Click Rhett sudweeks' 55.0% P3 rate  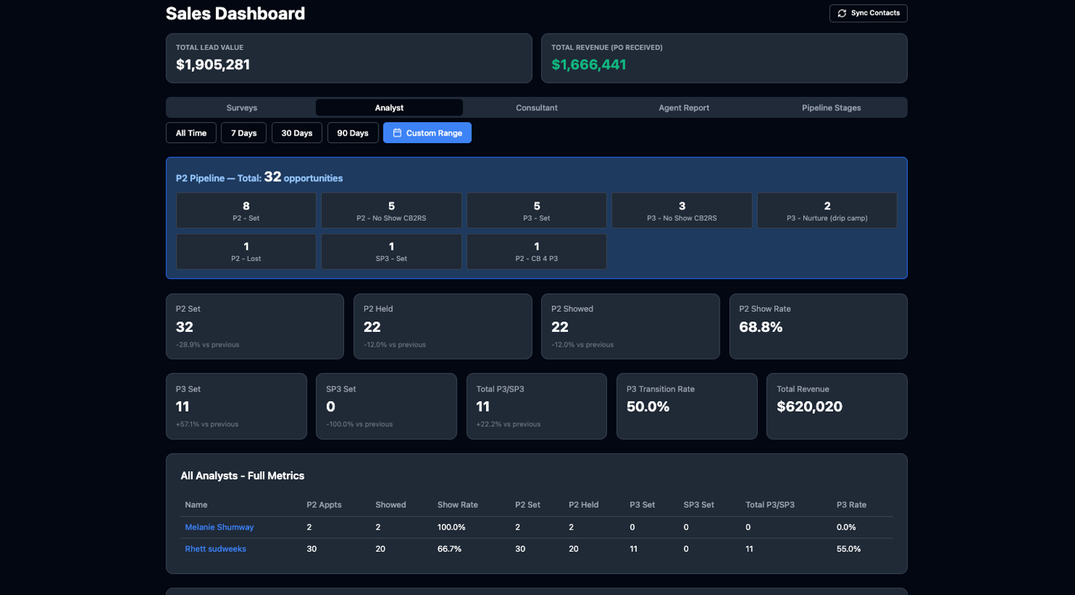point(849,549)
